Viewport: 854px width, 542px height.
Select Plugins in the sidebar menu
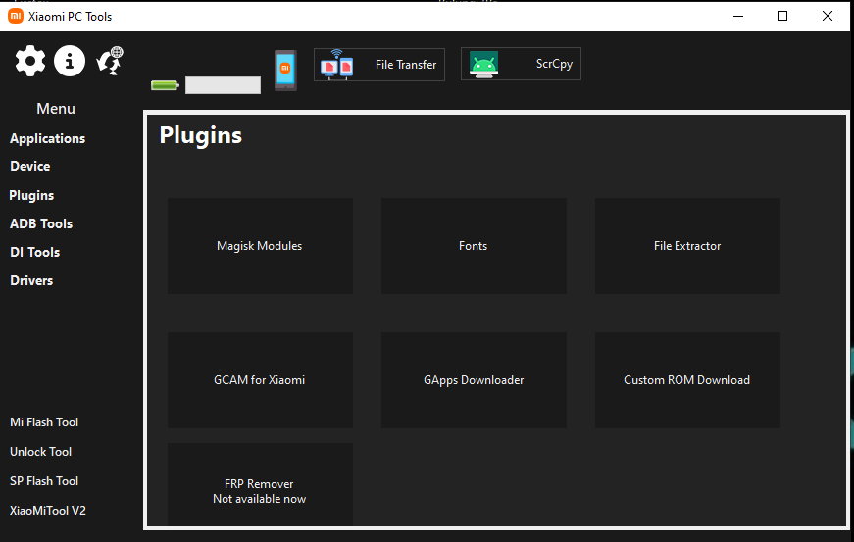point(31,195)
